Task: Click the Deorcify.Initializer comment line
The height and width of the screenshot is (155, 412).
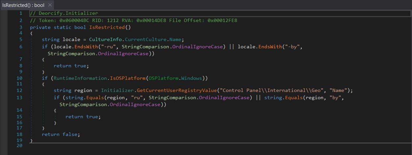Action: tap(64, 13)
